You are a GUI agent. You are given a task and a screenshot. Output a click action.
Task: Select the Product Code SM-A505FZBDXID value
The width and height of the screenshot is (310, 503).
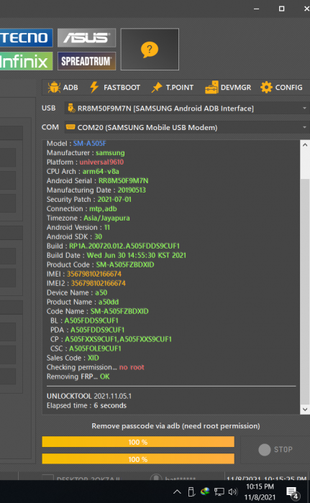(125, 264)
